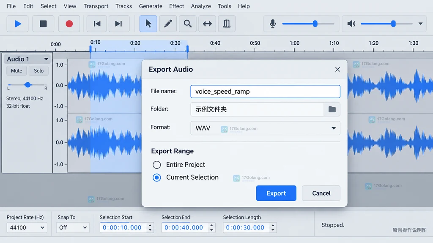Image resolution: width=433 pixels, height=243 pixels.
Task: Click the File name input field
Action: [x=265, y=92]
